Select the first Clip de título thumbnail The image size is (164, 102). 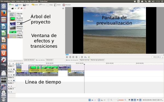point(13,15)
